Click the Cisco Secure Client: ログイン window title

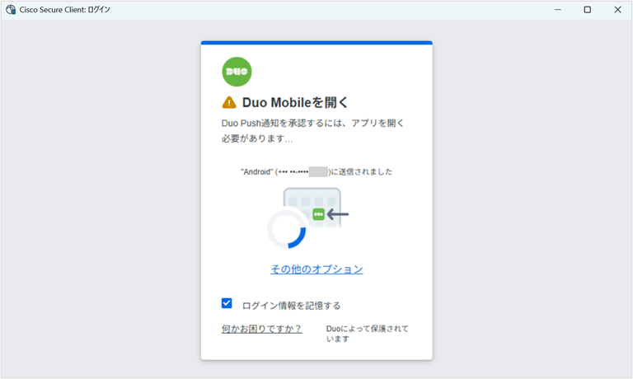click(64, 10)
